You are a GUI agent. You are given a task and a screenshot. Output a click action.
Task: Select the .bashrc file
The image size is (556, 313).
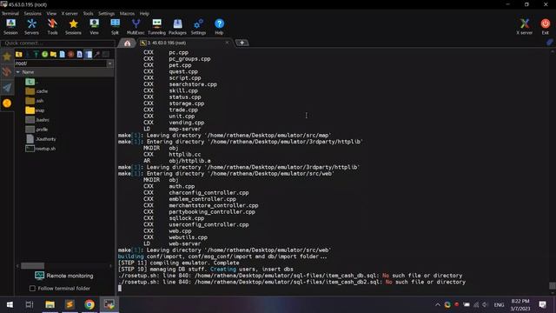coord(37,120)
